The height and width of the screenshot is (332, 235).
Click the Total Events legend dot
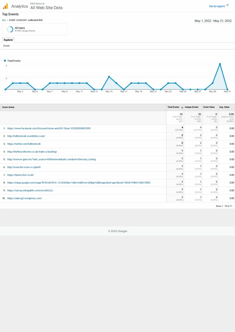pyautogui.click(x=5, y=61)
